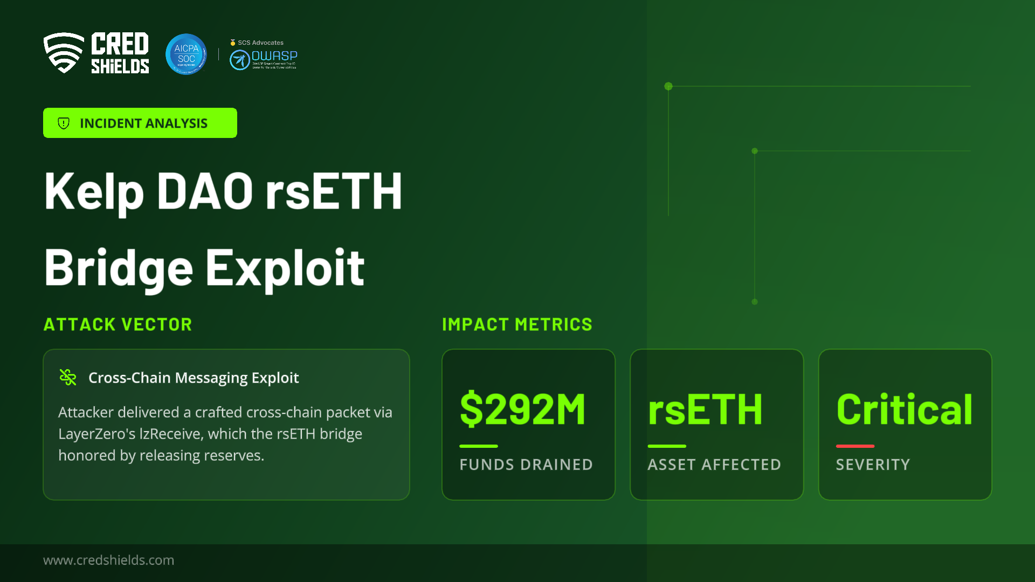This screenshot has height=582, width=1035.
Task: Open the Incident Analysis tab
Action: (x=140, y=123)
